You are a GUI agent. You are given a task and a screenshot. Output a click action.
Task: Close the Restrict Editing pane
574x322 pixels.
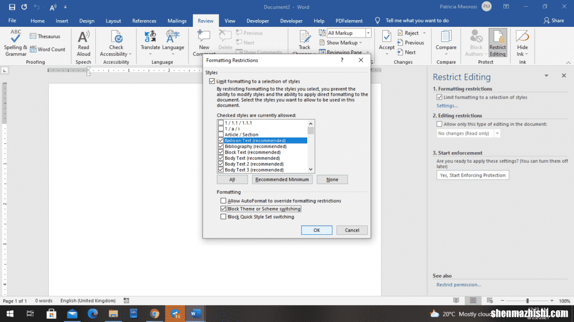(564, 75)
